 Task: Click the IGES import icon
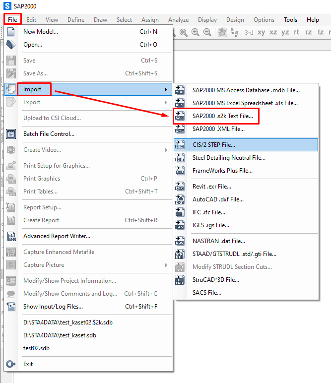click(x=180, y=225)
